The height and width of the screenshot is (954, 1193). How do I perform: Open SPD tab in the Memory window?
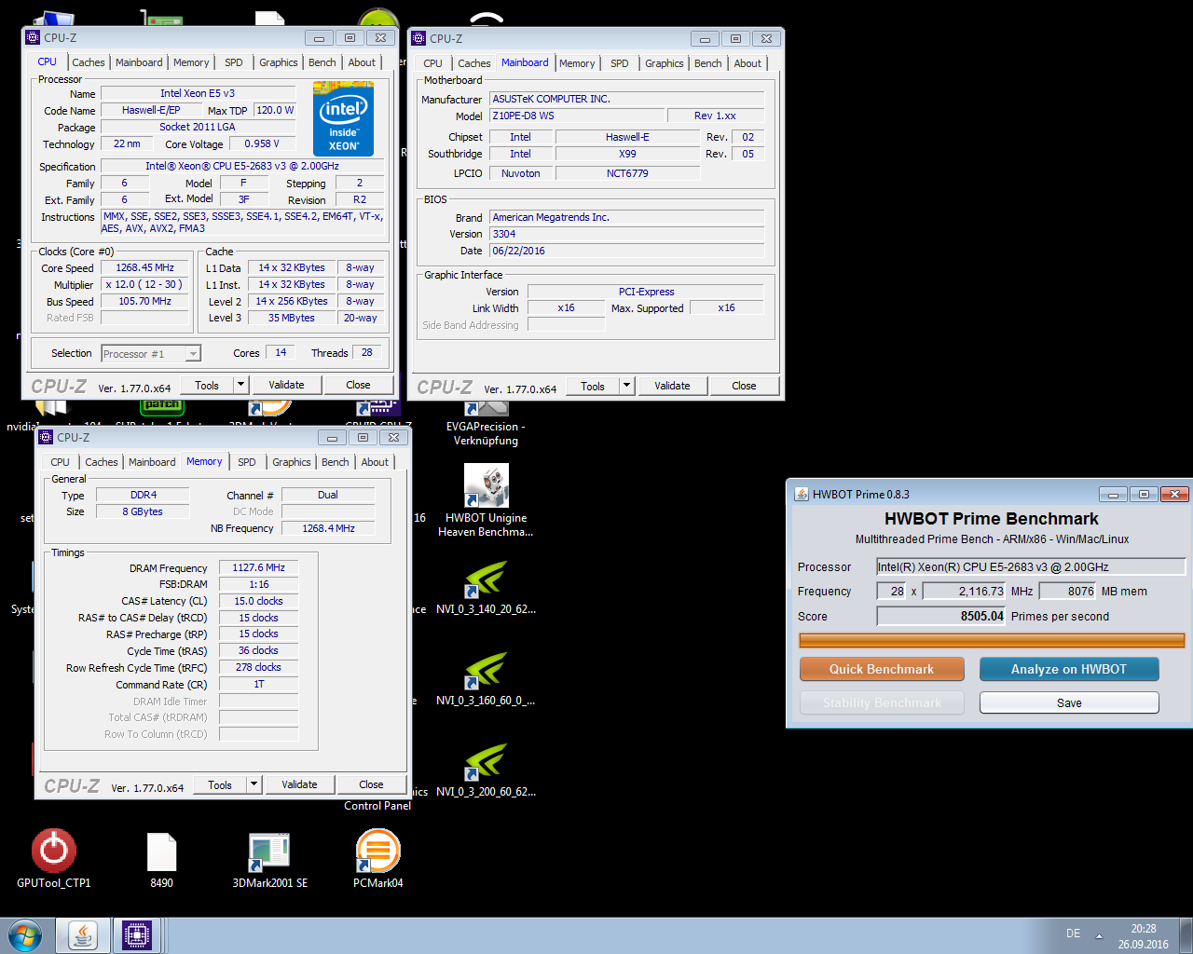(247, 462)
